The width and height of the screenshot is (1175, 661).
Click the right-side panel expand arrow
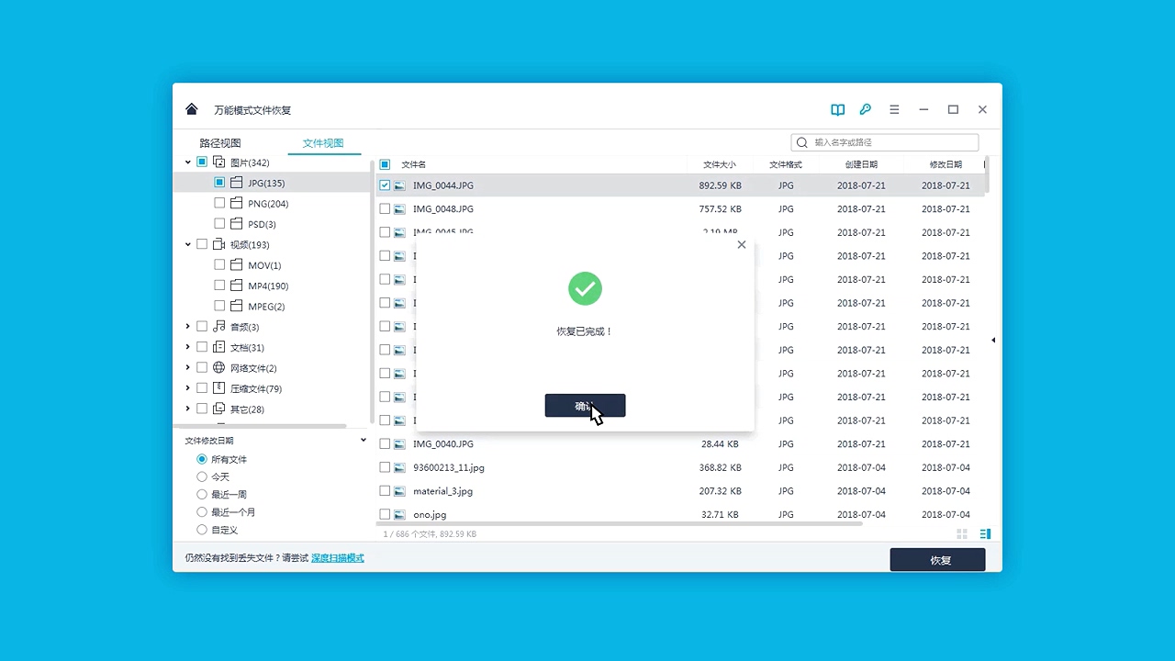(x=993, y=340)
